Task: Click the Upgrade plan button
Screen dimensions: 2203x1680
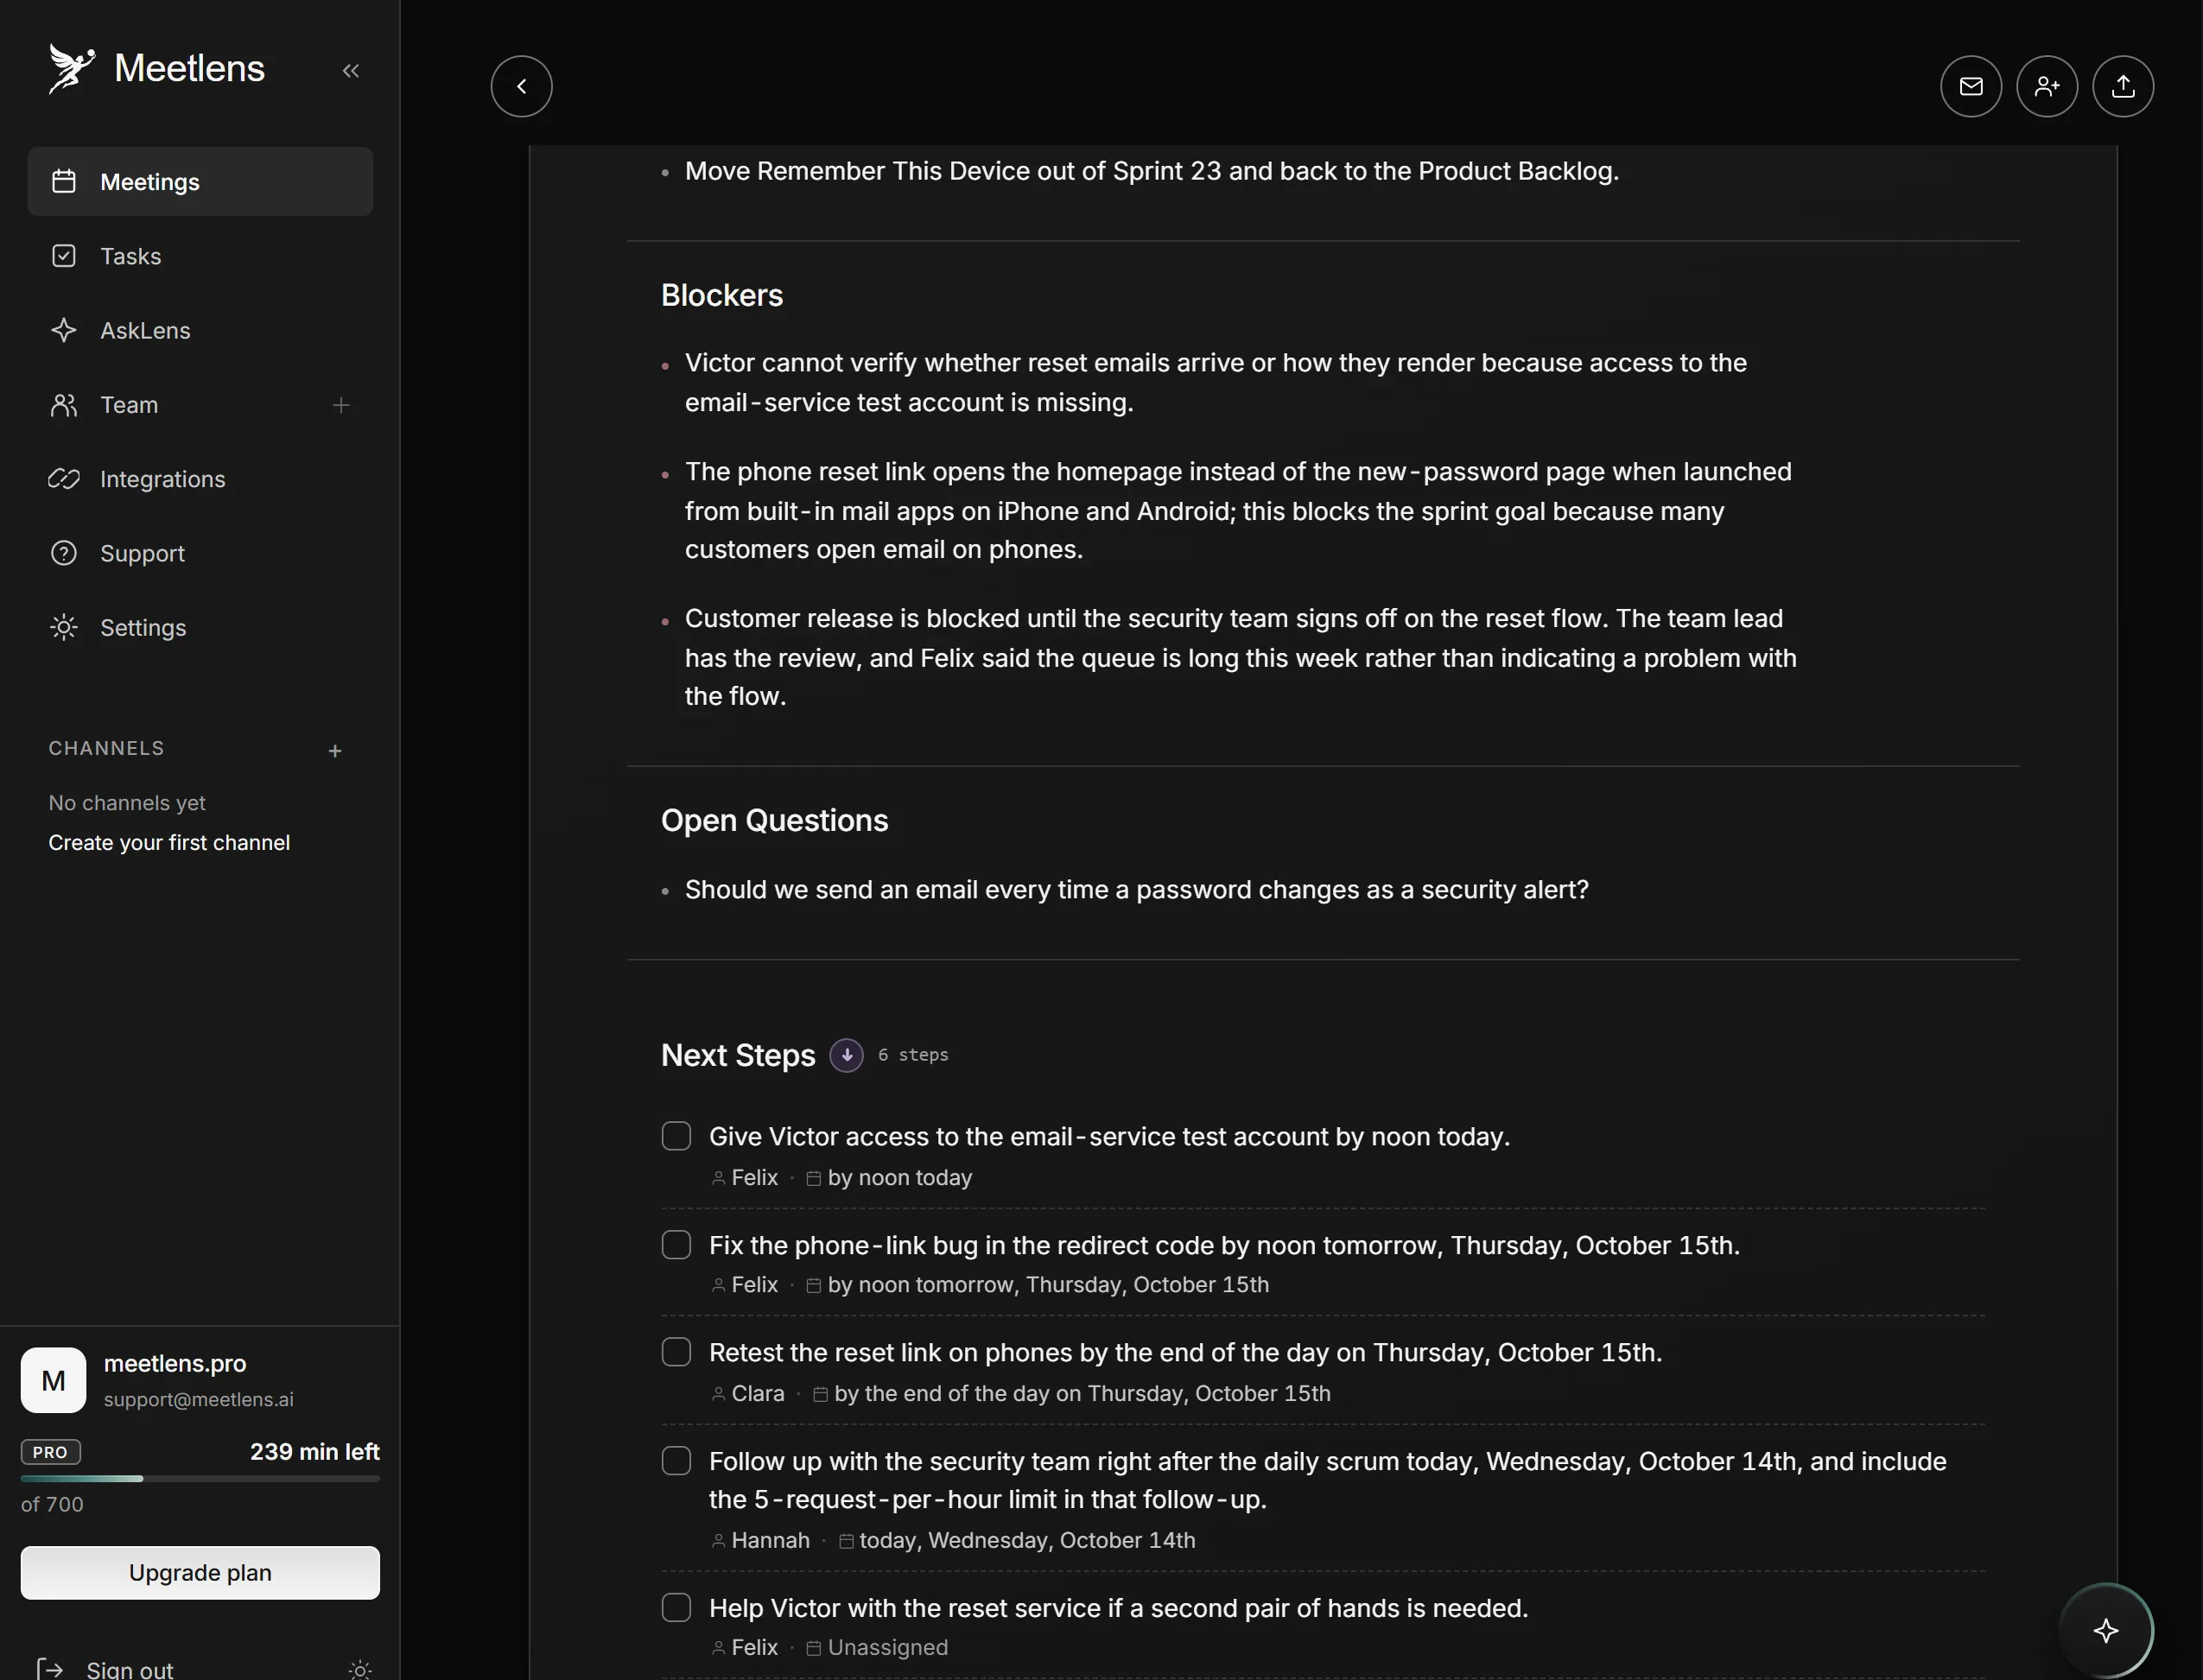Action: tap(200, 1573)
